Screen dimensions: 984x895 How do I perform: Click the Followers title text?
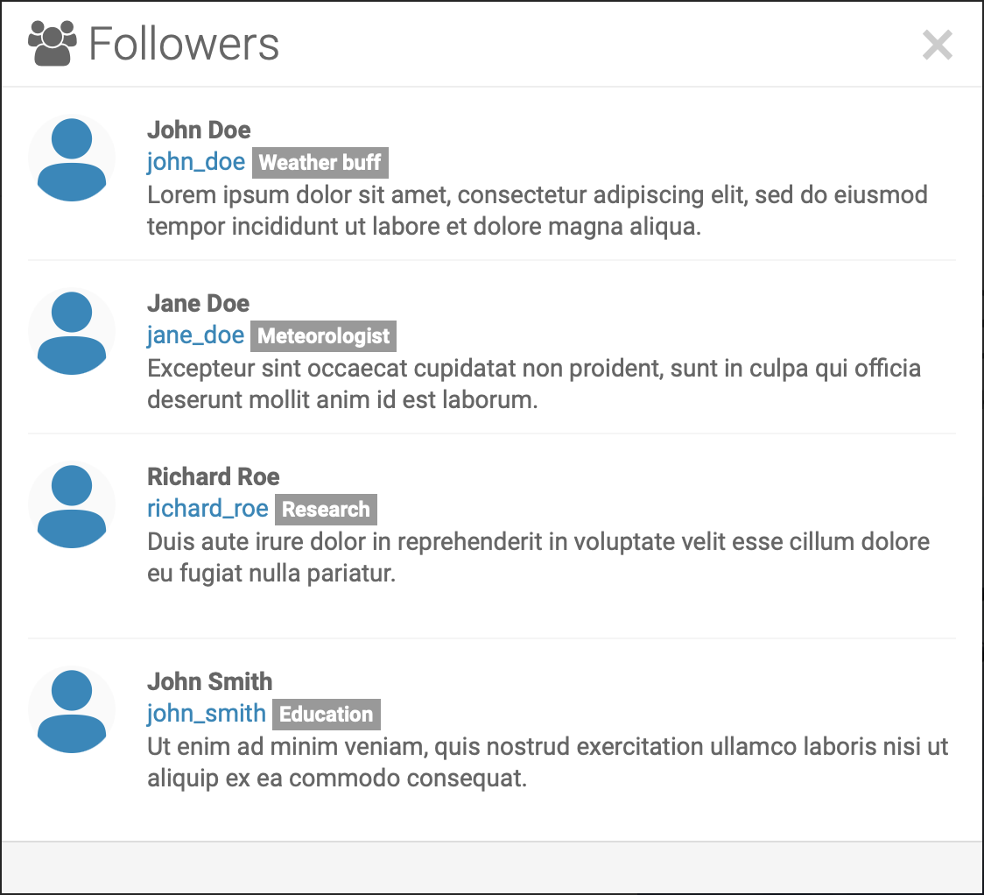184,44
